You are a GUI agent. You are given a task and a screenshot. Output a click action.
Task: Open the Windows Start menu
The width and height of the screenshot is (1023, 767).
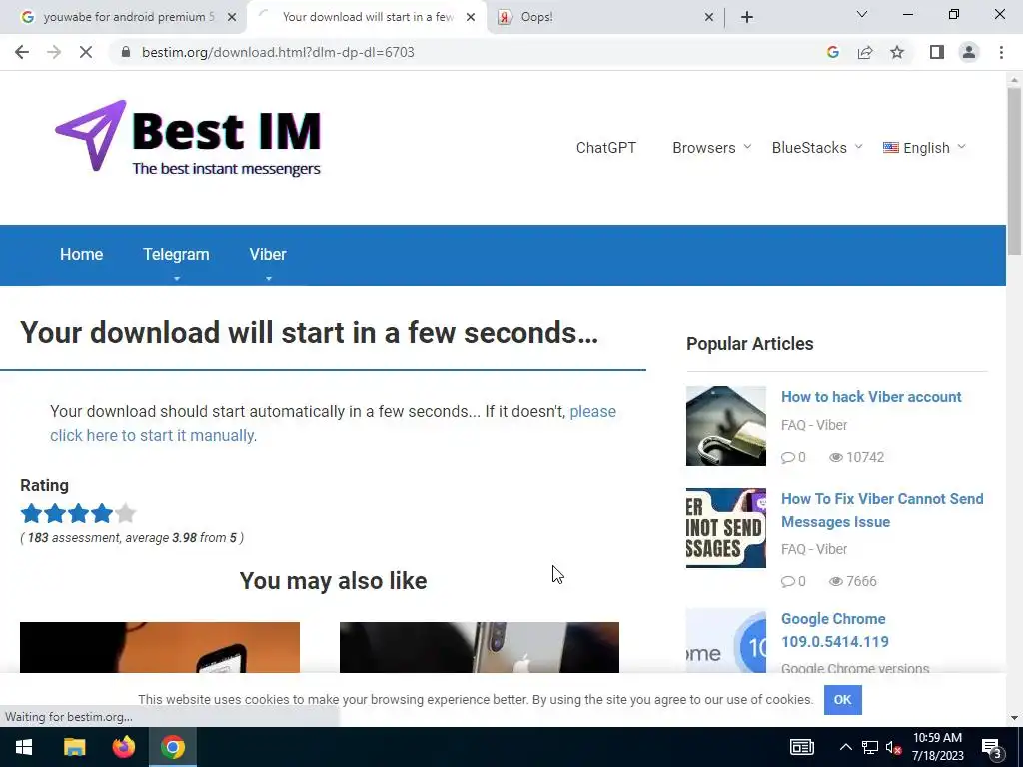coord(24,747)
